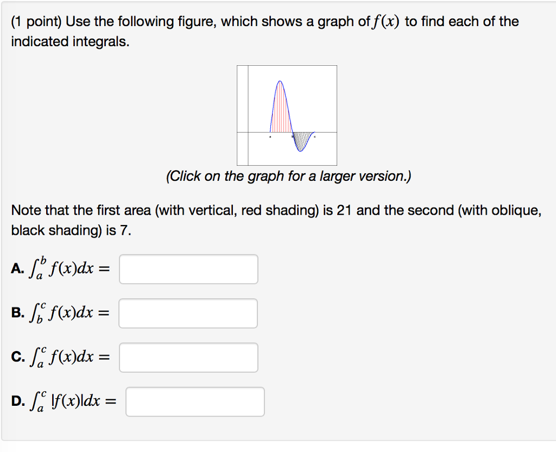Screen dimensions: 556x452
Task: Click inside answer box for part D
Action: (194, 401)
